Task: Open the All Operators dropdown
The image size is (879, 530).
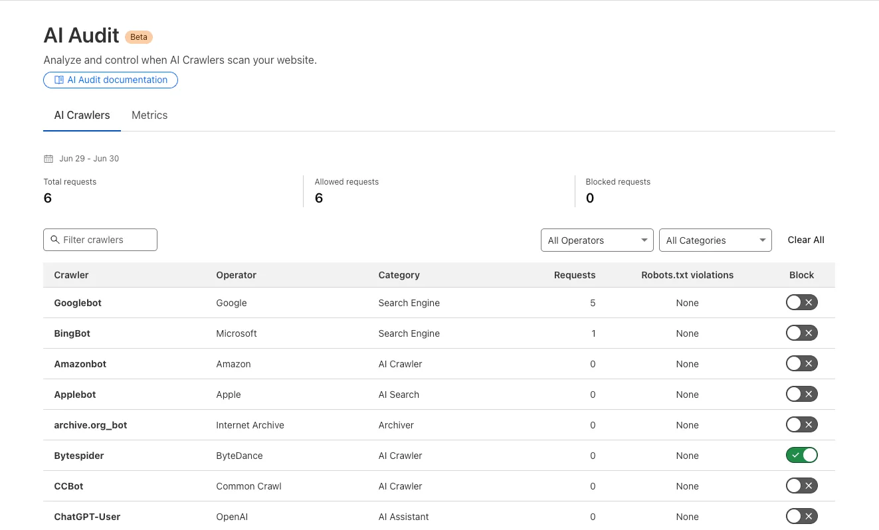Action: click(x=597, y=240)
